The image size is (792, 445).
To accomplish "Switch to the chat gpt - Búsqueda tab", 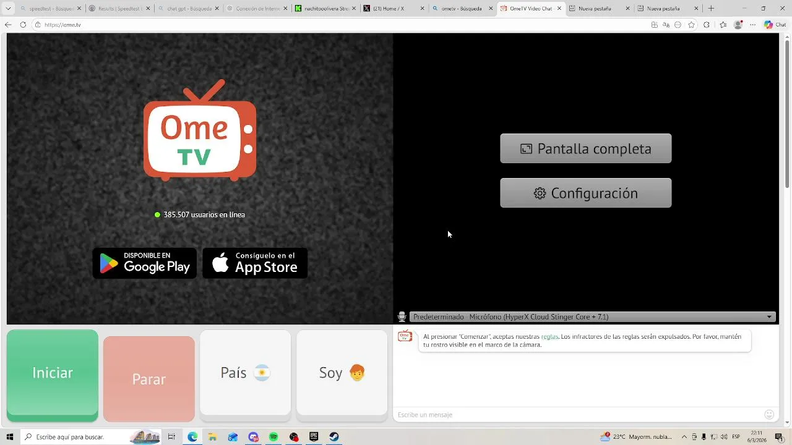I will (x=187, y=9).
